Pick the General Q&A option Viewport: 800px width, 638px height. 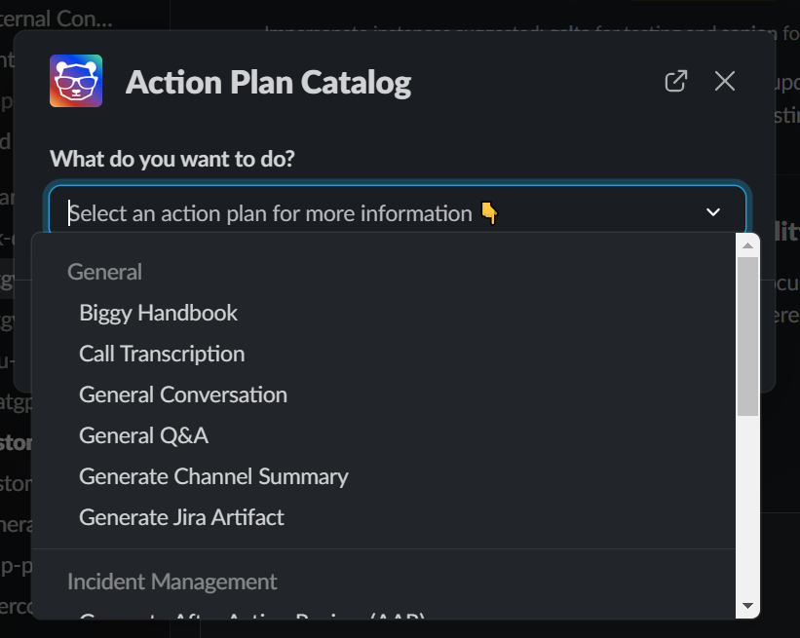click(143, 435)
